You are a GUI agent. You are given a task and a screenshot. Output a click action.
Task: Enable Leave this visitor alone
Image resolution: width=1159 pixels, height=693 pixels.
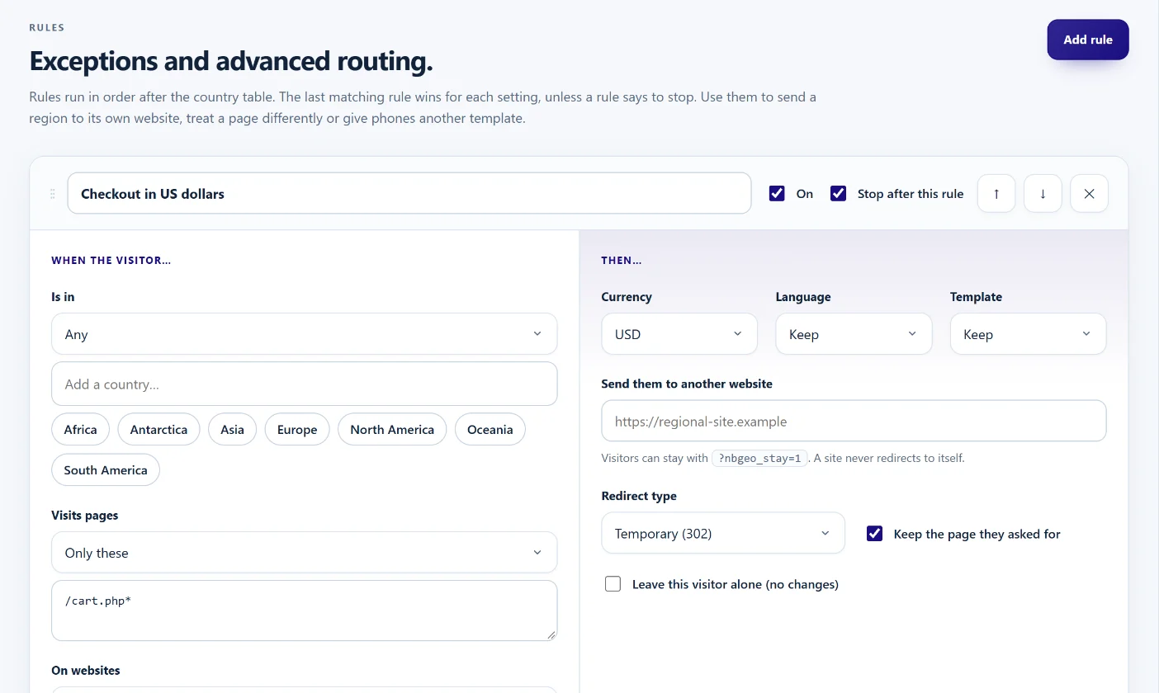point(613,584)
